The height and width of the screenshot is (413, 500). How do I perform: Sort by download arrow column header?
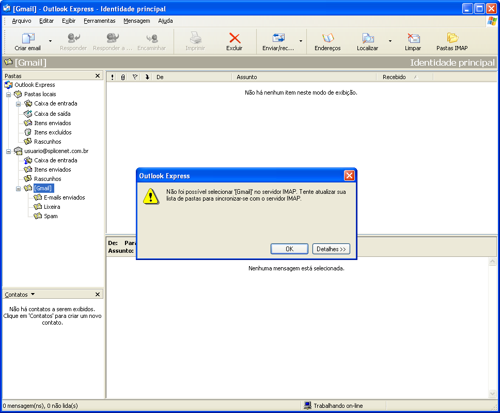(147, 77)
